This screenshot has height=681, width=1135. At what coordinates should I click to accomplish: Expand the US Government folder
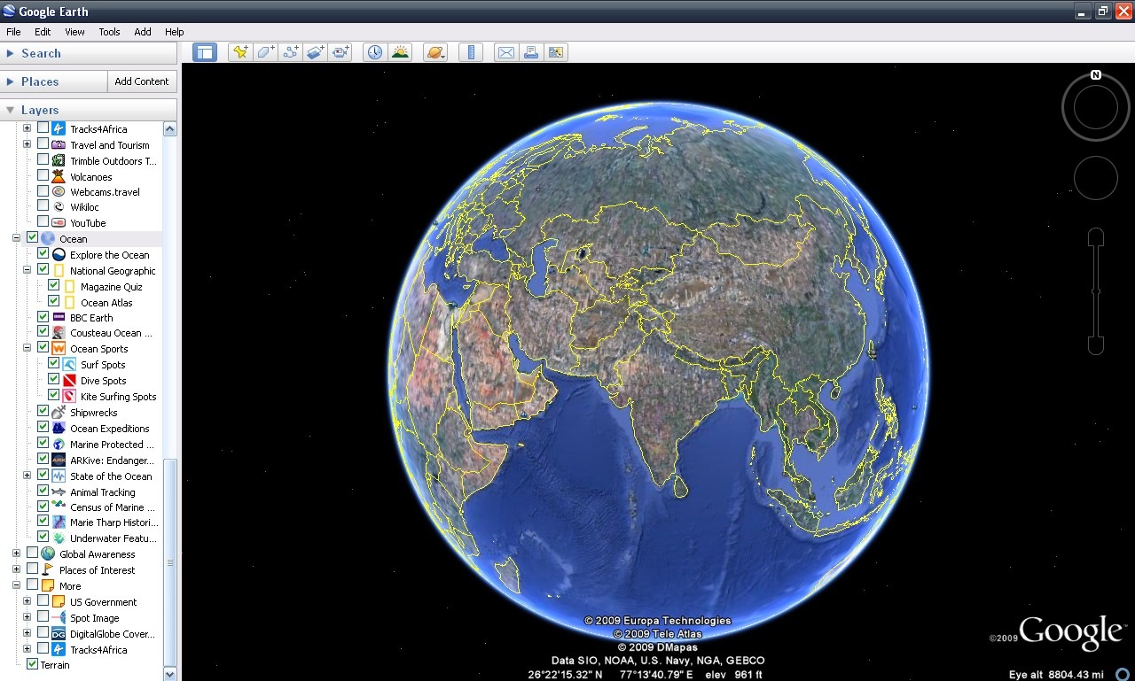[27, 601]
